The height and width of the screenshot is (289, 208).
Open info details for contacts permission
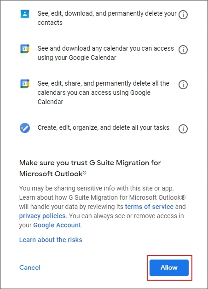[x=183, y=15]
